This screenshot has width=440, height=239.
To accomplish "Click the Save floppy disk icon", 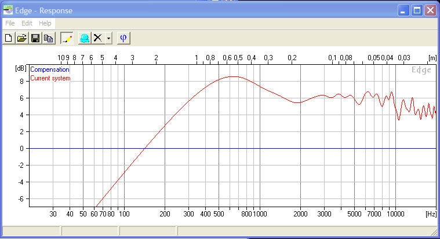I will [35, 38].
